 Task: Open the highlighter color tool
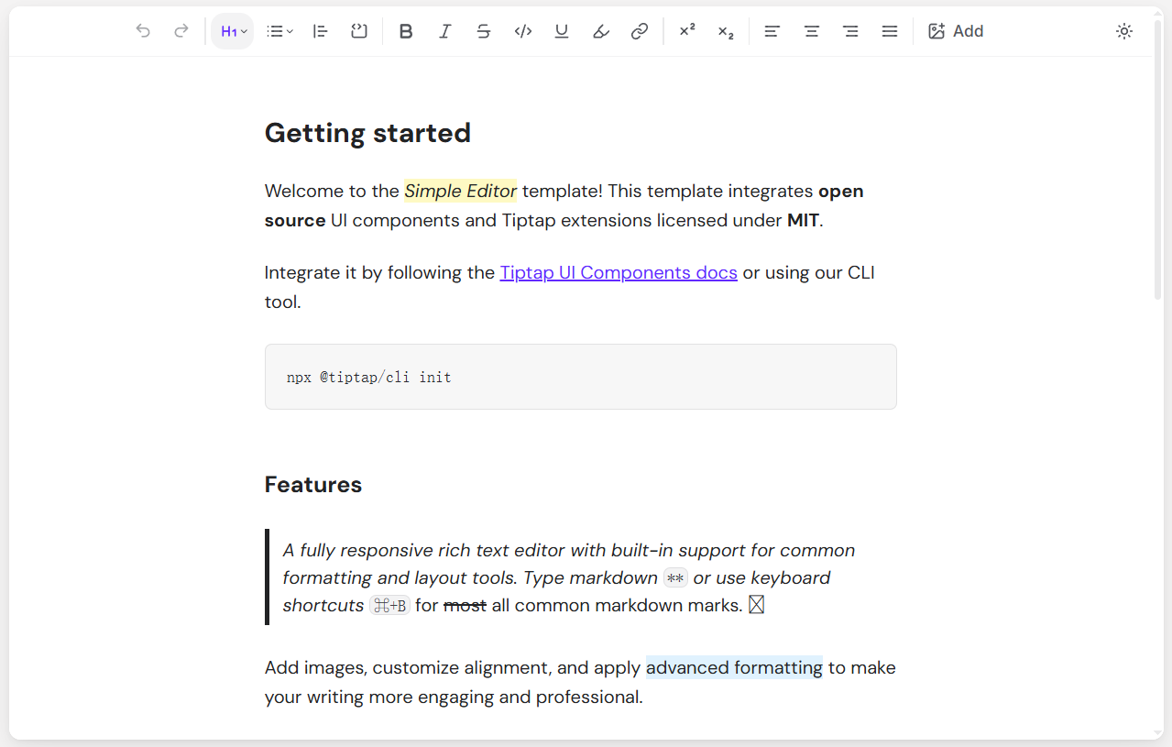[601, 31]
